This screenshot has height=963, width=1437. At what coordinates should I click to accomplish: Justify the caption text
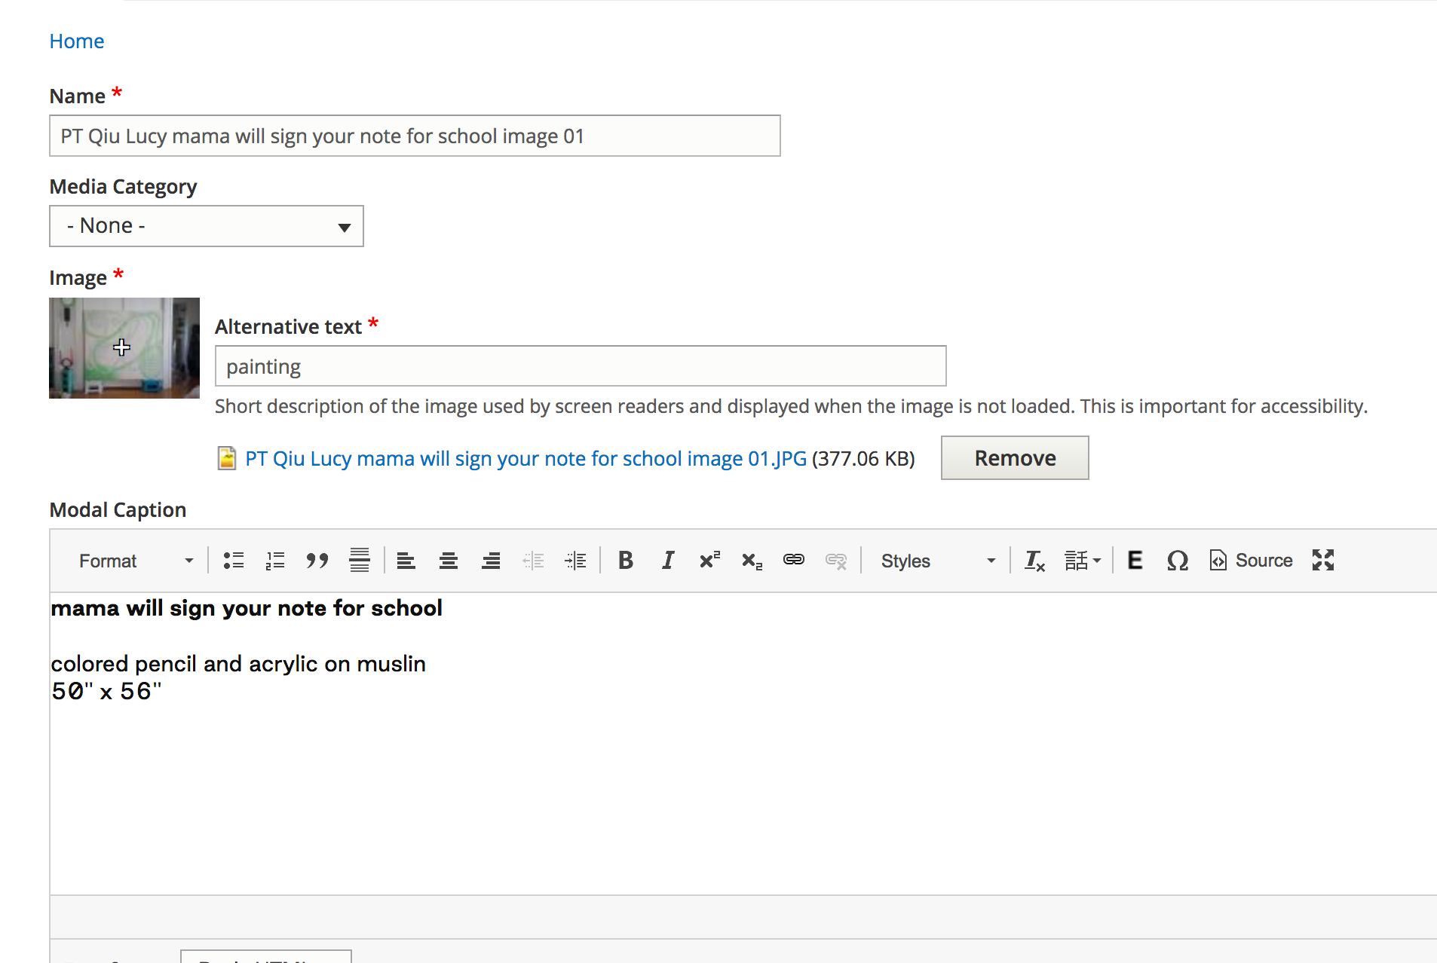pyautogui.click(x=360, y=561)
